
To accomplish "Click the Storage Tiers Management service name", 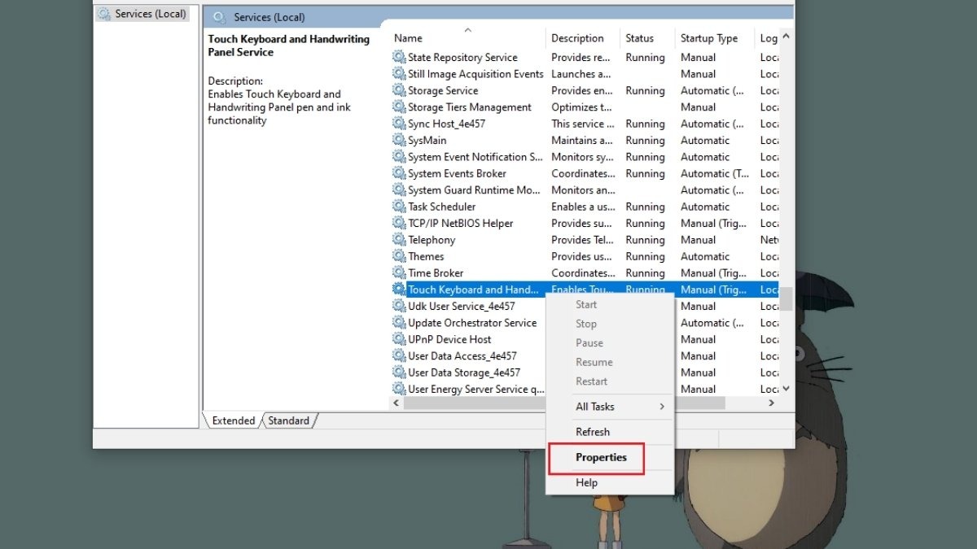I will [x=470, y=107].
